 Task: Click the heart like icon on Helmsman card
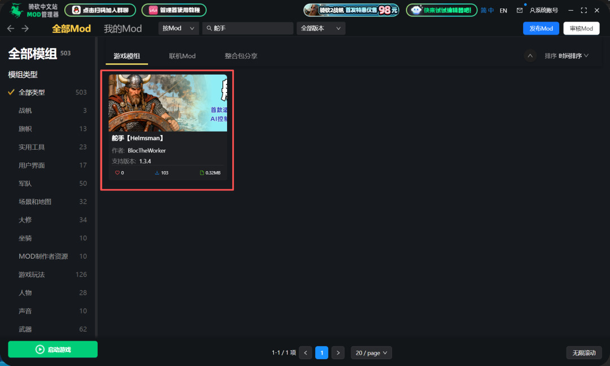coord(117,173)
